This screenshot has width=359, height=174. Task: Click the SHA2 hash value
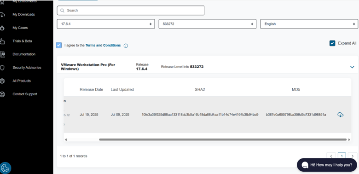click(200, 115)
